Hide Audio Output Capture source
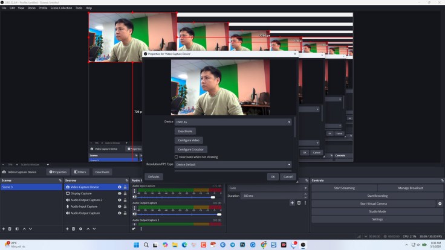The image size is (445, 250). pos(120,213)
